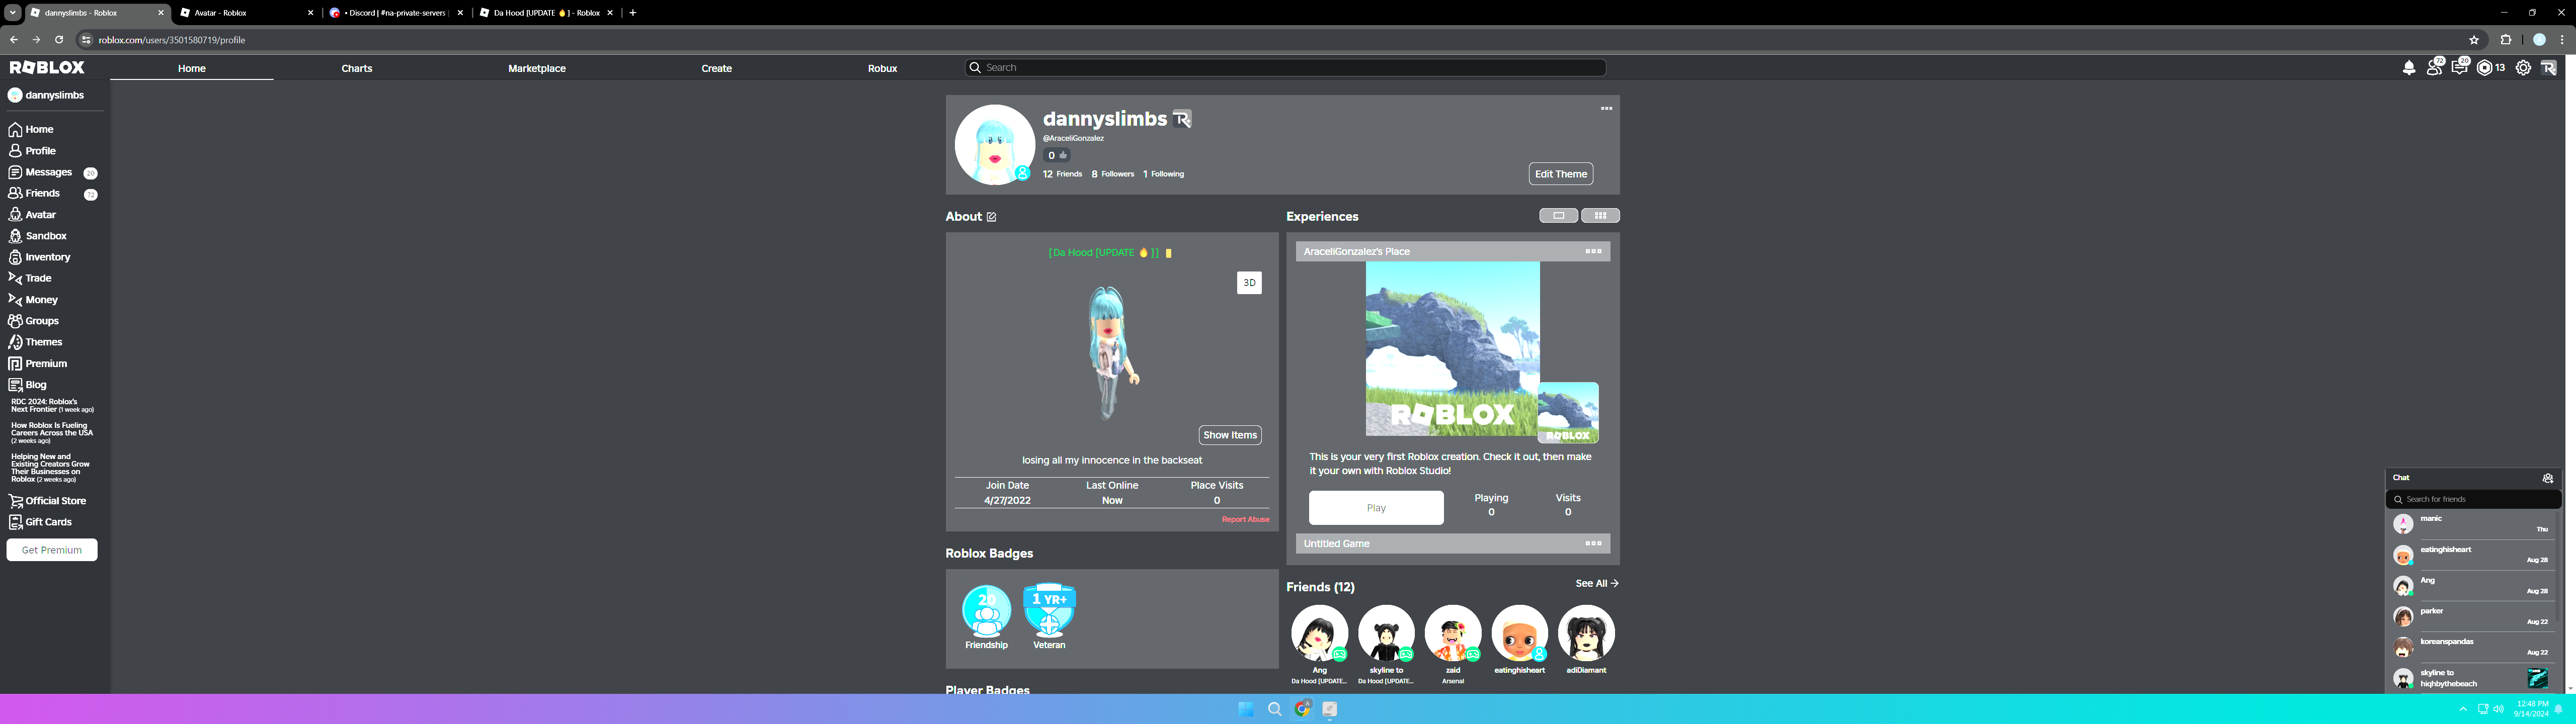
Task: Open profile header three-dots menu
Action: pyautogui.click(x=1606, y=109)
